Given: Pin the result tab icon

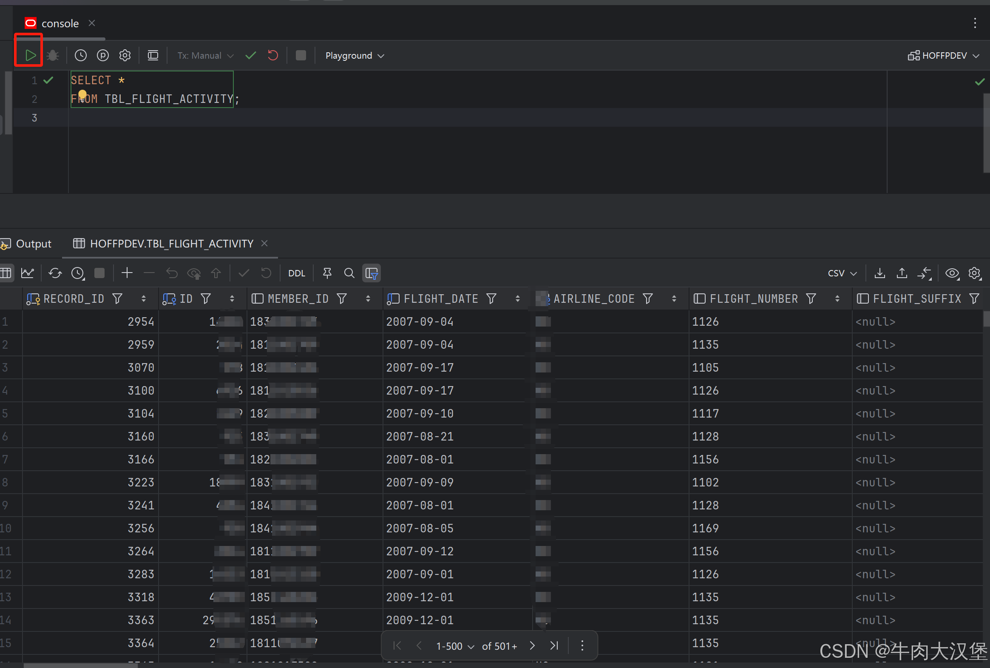Looking at the screenshot, I should click(x=327, y=273).
